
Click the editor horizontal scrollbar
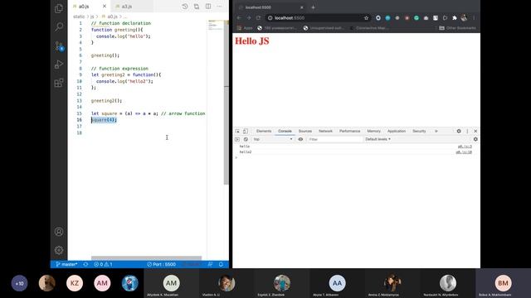146,257
